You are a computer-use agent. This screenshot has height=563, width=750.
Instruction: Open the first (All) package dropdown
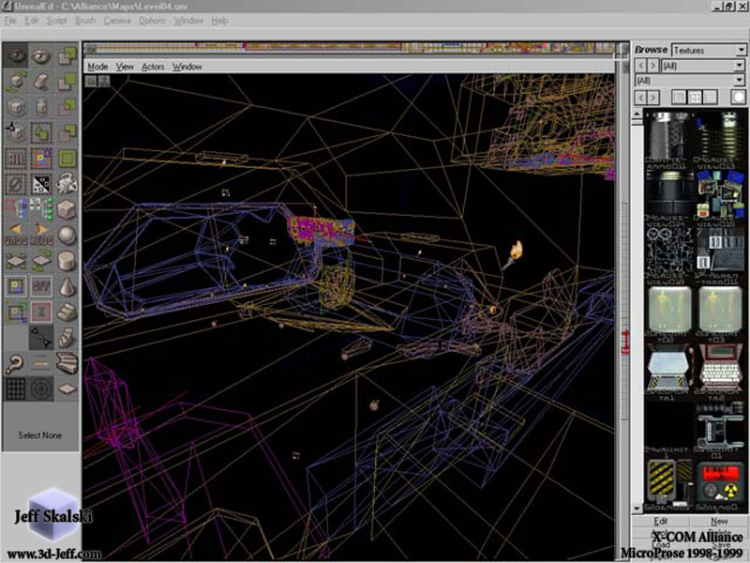pos(703,66)
